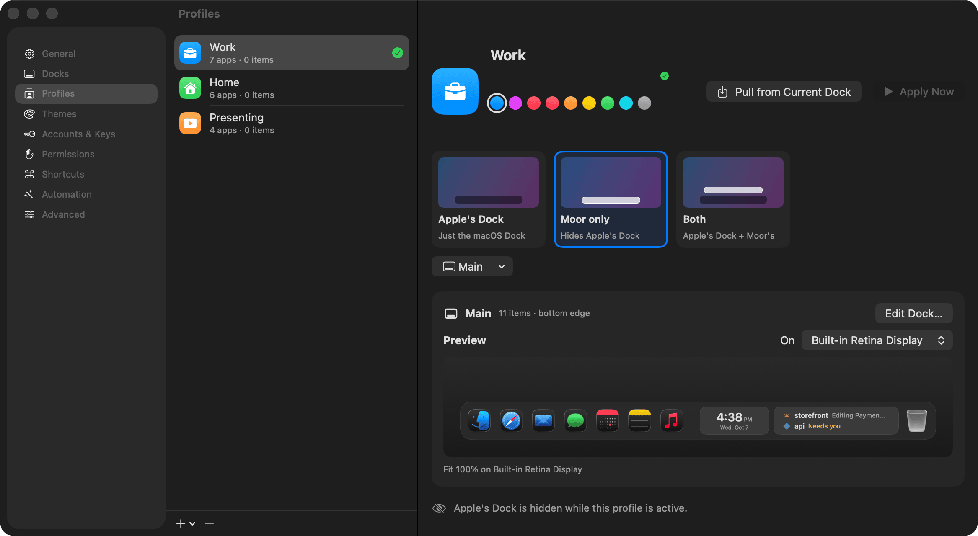Open the Shortcuts section
Viewport: 978px width, 536px height.
[x=86, y=174]
